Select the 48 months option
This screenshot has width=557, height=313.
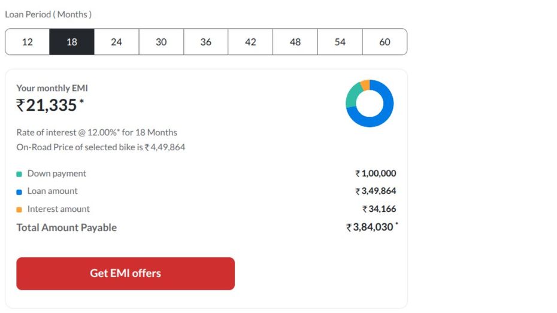[295, 42]
